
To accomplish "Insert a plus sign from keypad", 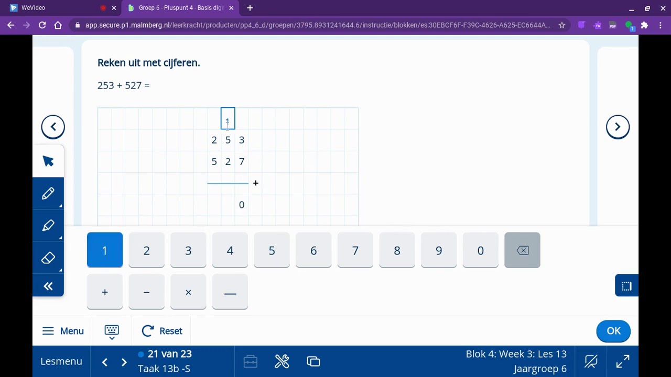I will (105, 292).
